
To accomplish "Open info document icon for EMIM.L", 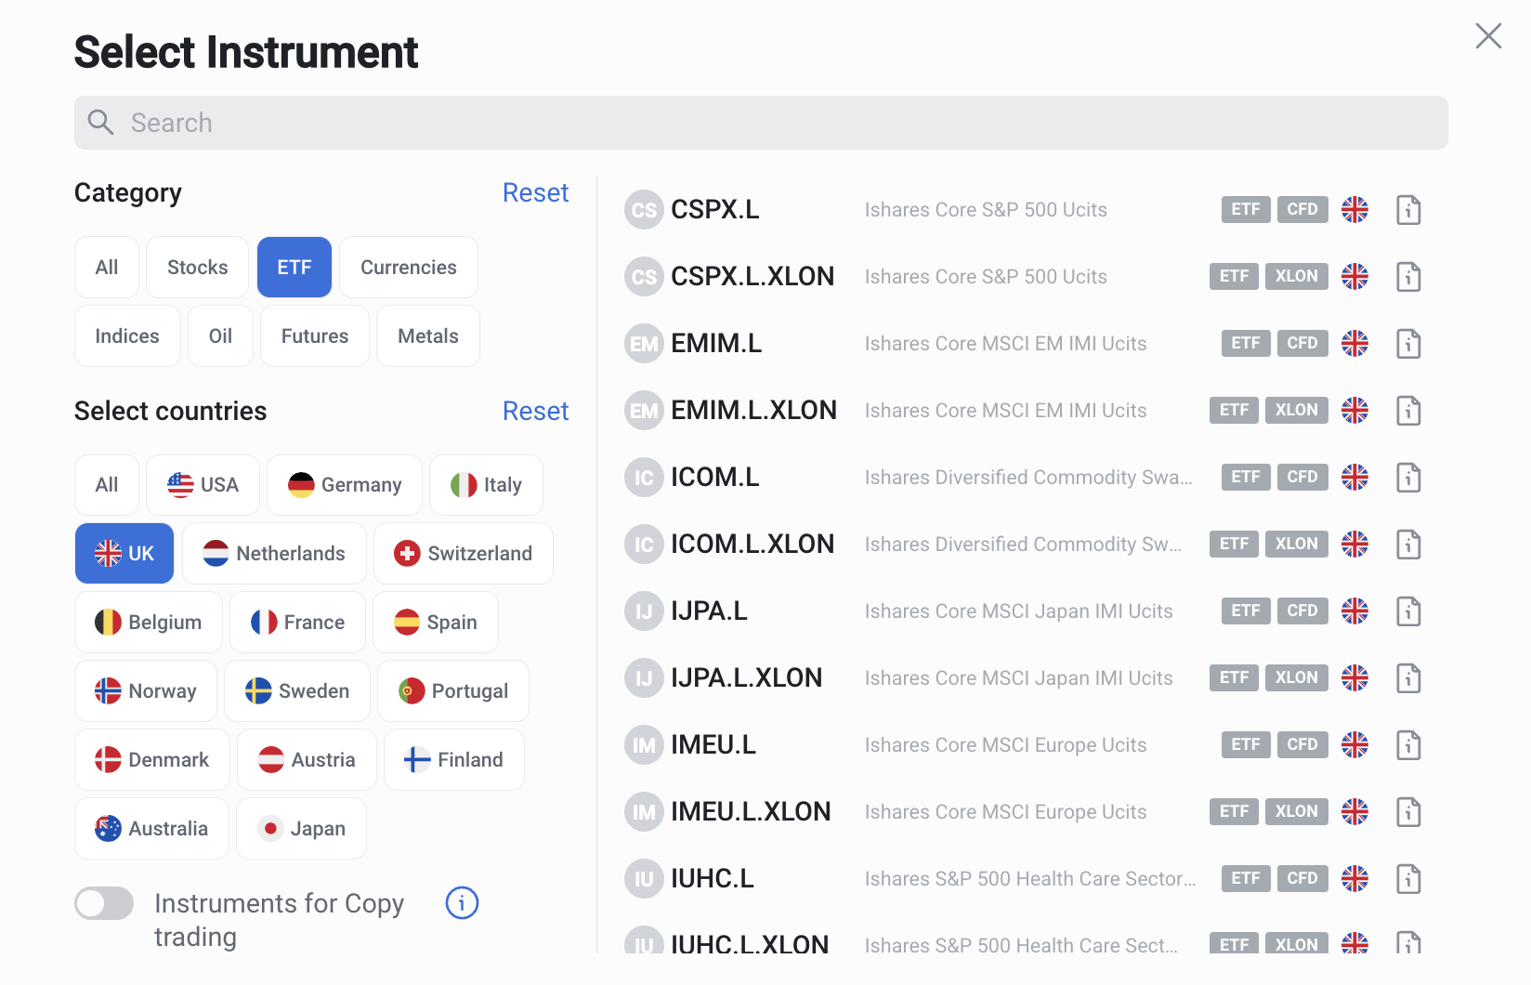I will coord(1408,344).
